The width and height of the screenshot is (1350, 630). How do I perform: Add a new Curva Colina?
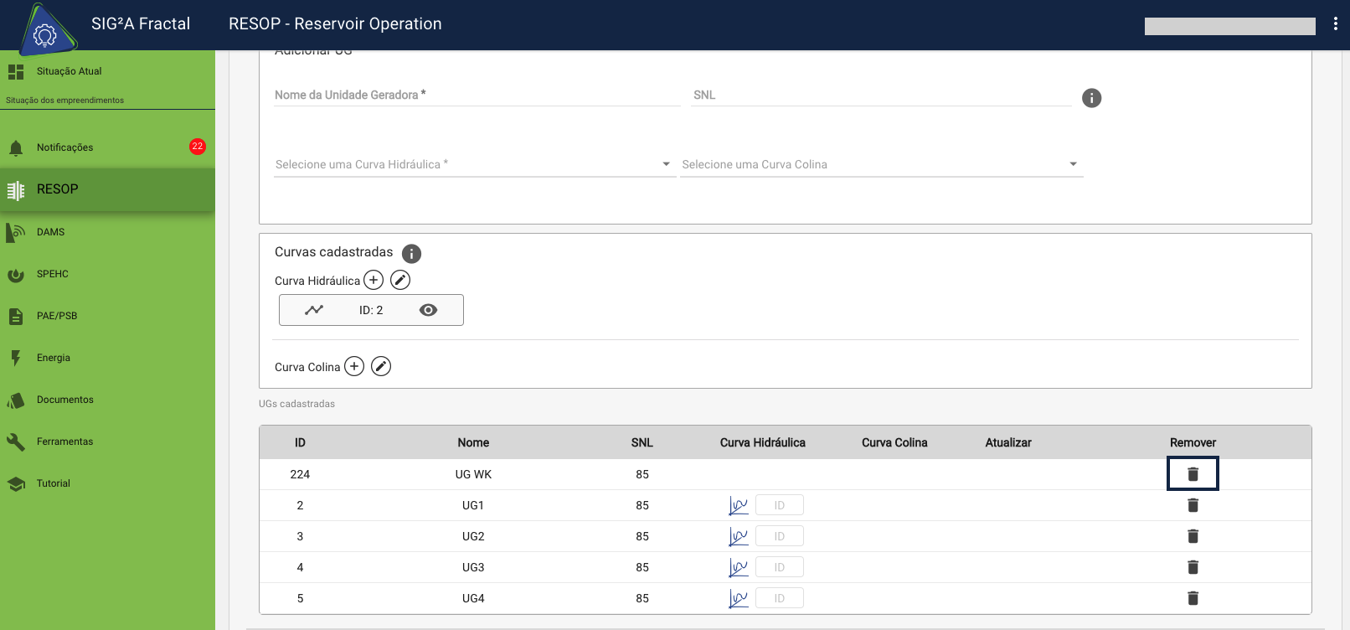(x=354, y=366)
